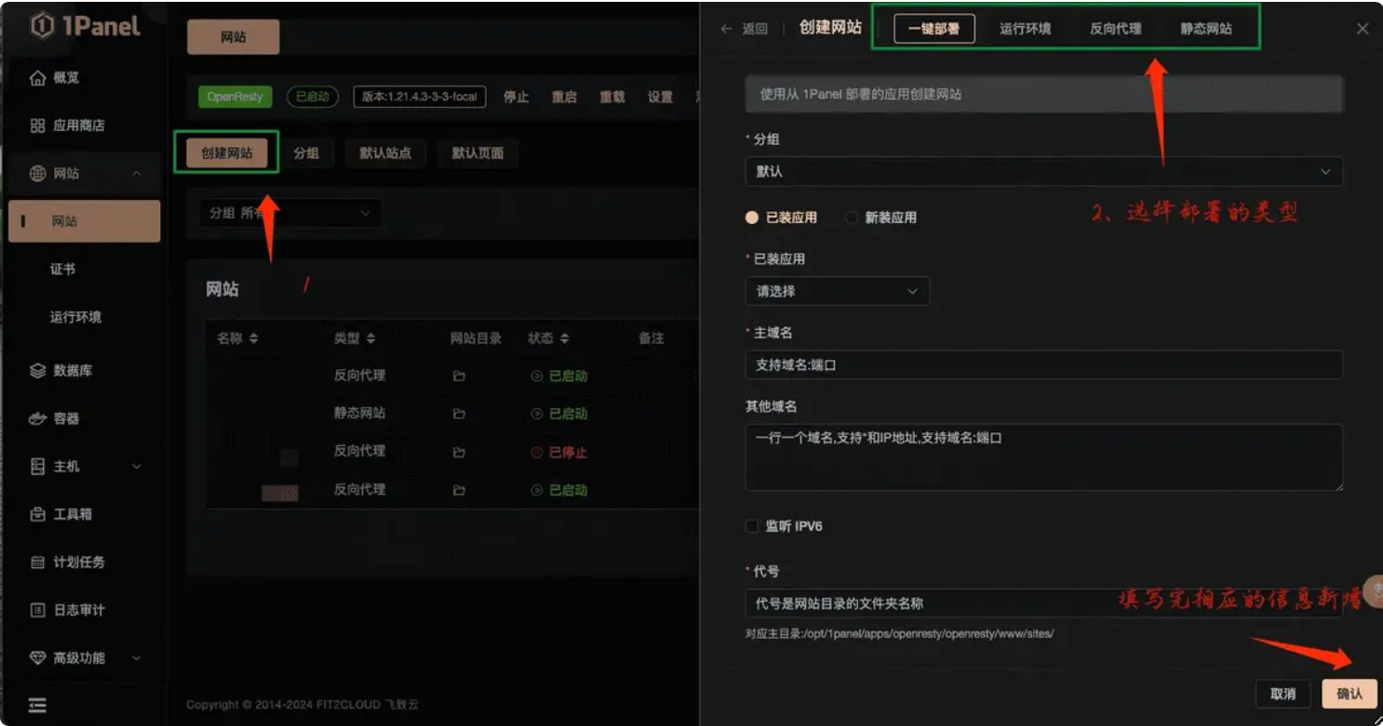Open the 分组 默认 dropdown
The width and height of the screenshot is (1383, 726).
pos(1043,172)
